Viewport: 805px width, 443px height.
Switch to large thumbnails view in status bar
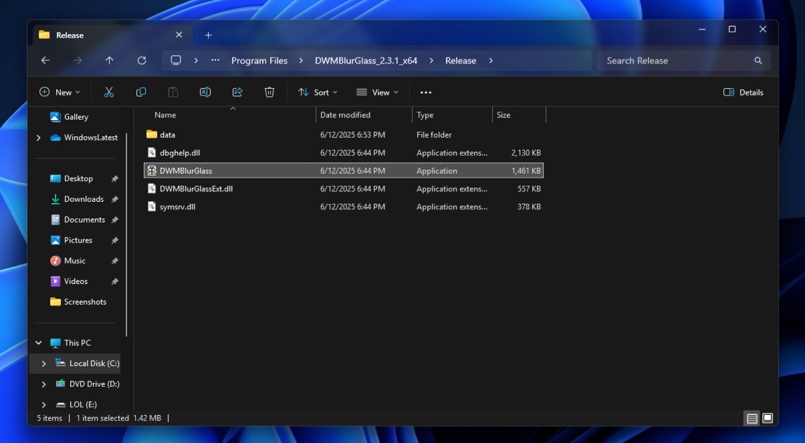click(768, 418)
